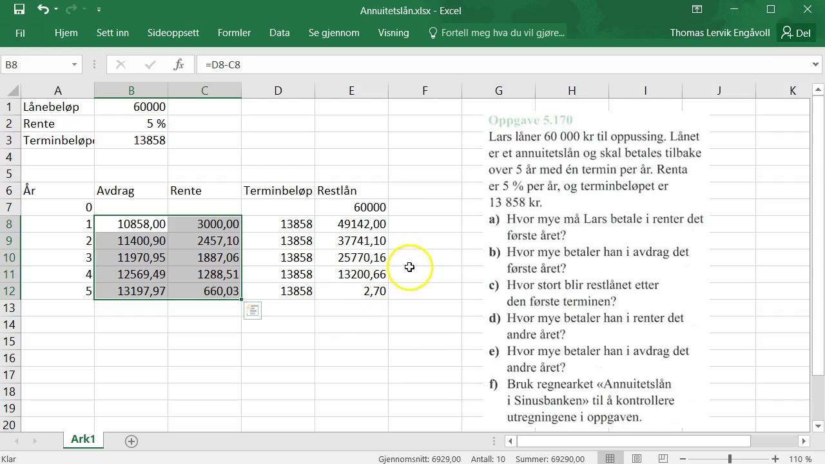Open Ribbon Display Options icon
825x464 pixels.
(x=697, y=10)
